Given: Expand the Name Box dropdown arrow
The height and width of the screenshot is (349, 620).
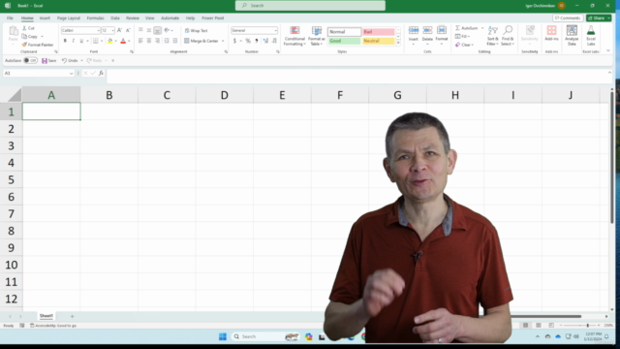Looking at the screenshot, I should 71,74.
